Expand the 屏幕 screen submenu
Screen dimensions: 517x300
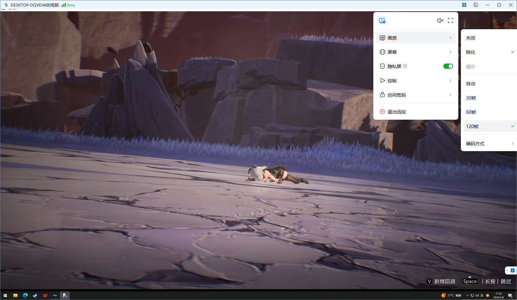(x=415, y=52)
